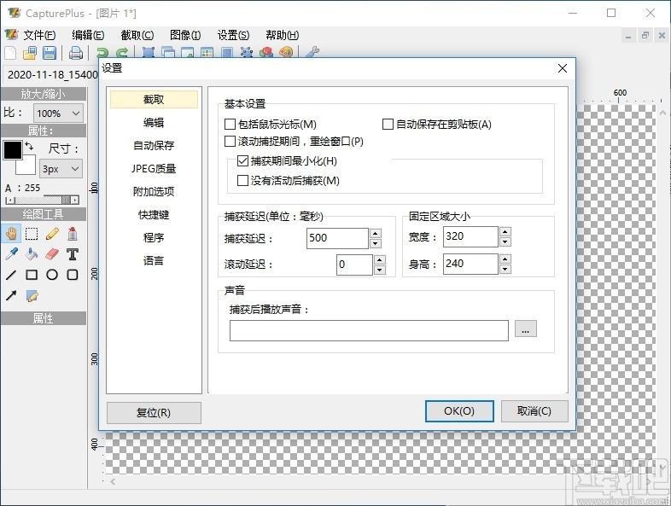Click the white background color swatch
Viewport: 671px width, 506px height.
coord(27,166)
